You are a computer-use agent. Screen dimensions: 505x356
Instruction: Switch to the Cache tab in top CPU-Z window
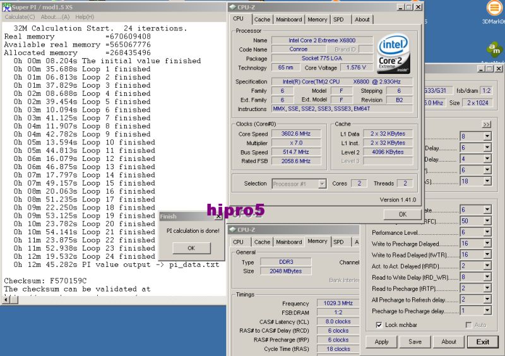(x=262, y=20)
